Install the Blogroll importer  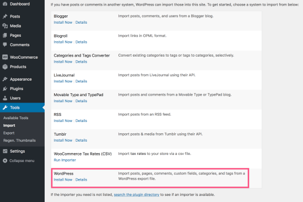point(63,42)
